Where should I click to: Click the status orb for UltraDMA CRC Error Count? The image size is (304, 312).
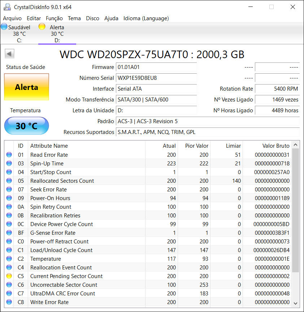tap(9, 293)
